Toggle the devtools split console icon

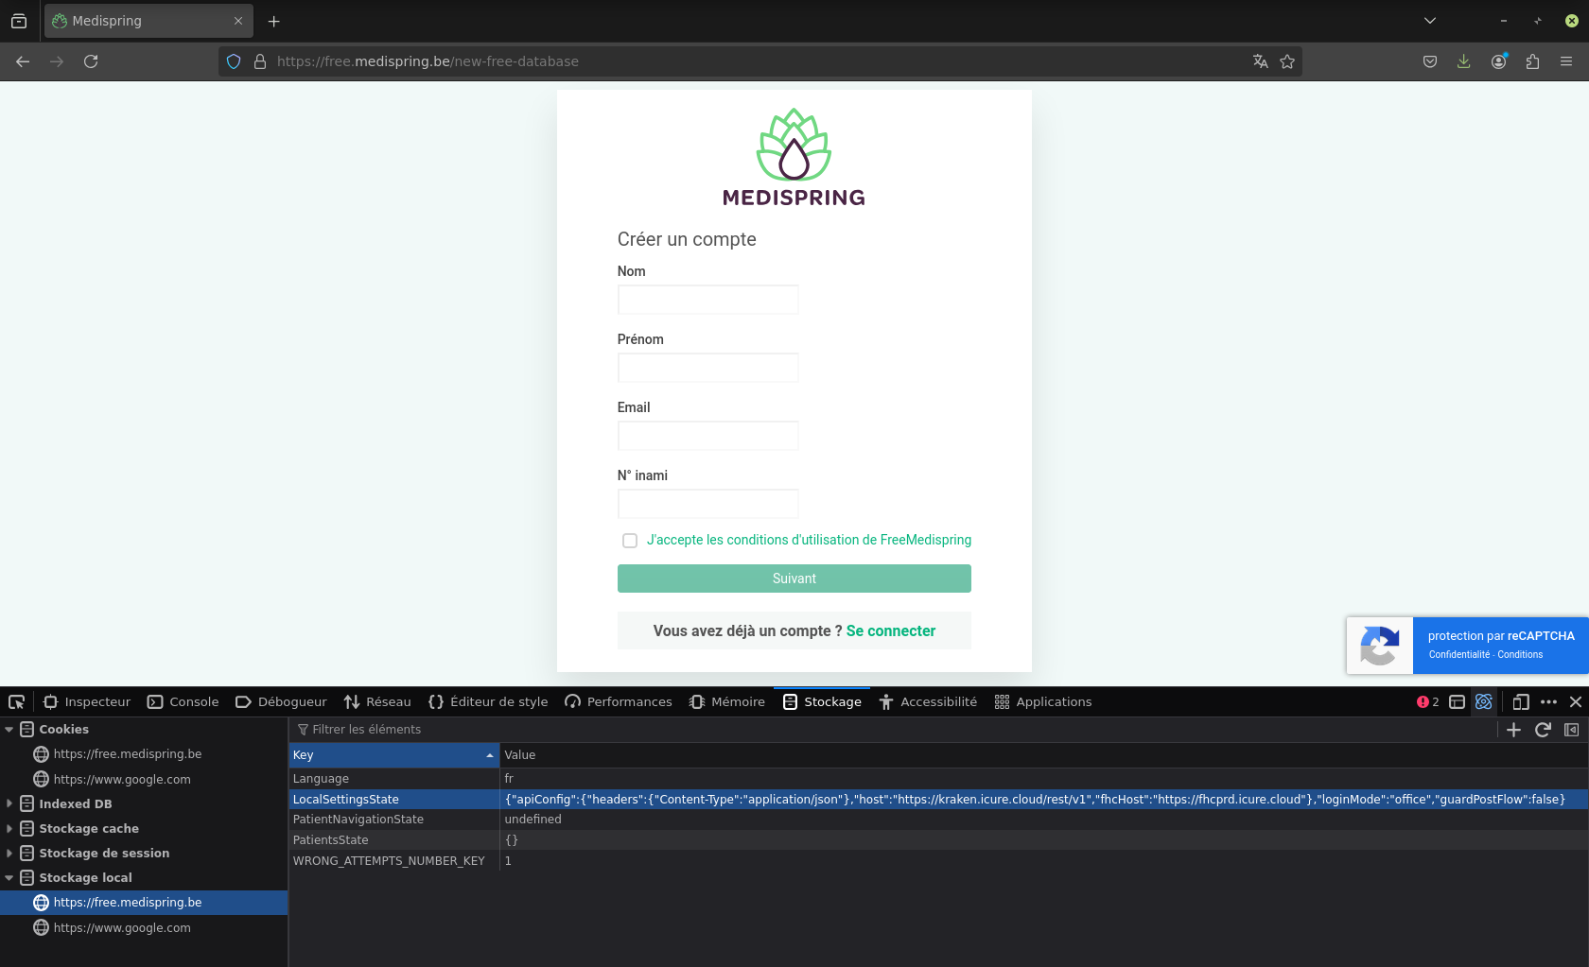pos(1458,701)
